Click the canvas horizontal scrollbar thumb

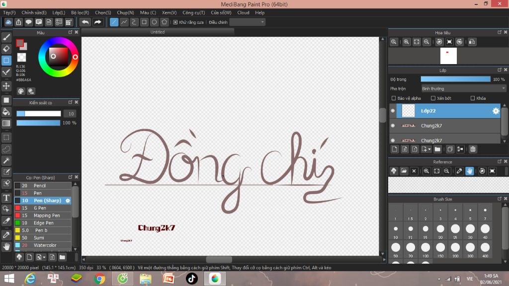tap(219, 259)
